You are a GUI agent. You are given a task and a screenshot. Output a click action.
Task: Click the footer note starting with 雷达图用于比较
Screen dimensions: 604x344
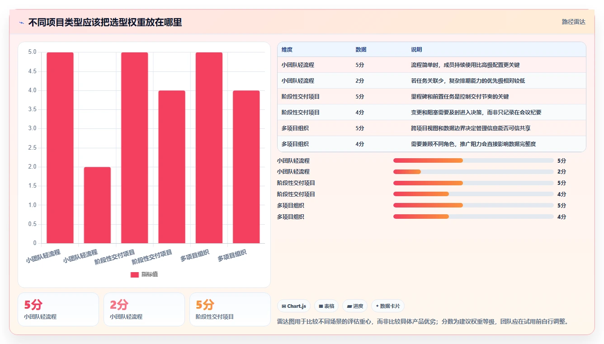[422, 322]
